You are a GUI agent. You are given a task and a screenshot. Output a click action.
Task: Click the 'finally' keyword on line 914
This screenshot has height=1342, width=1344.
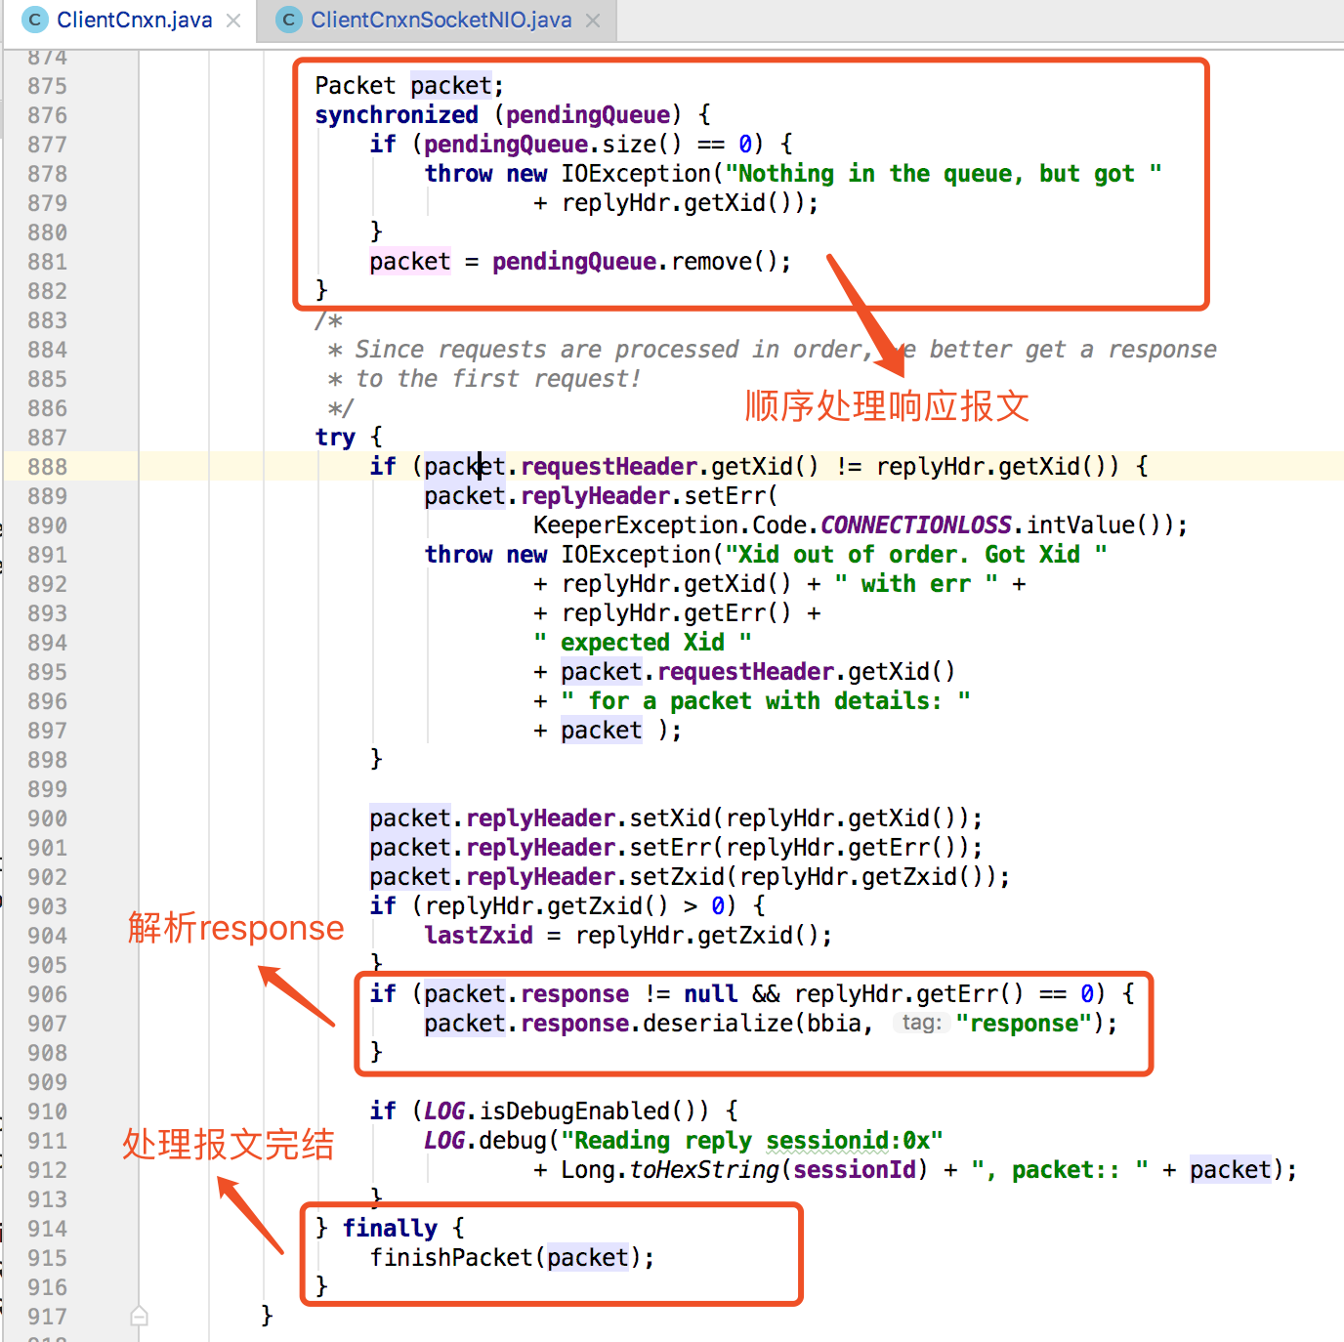390,1229
